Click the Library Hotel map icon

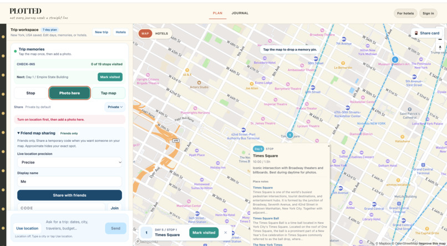372,215
